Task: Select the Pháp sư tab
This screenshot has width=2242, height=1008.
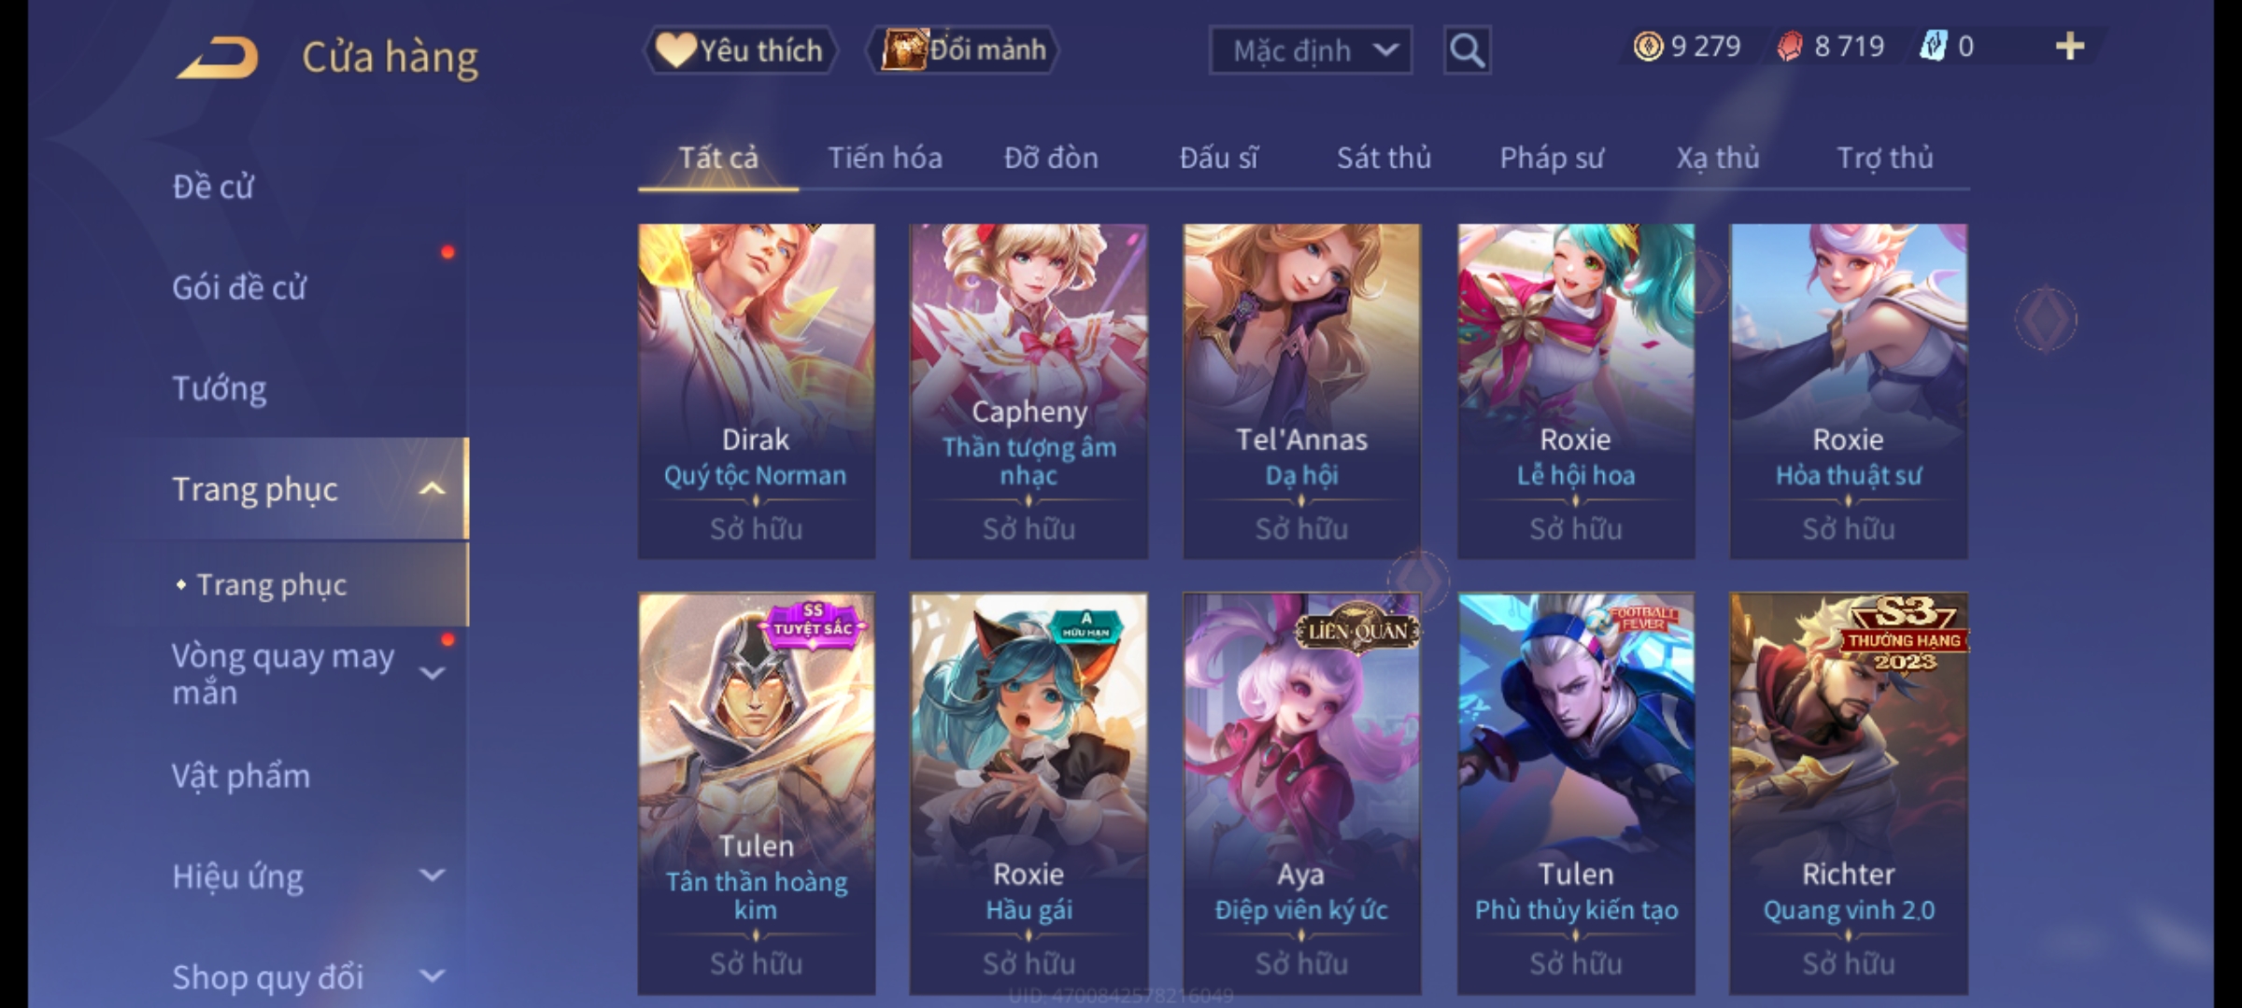Action: 1552,158
